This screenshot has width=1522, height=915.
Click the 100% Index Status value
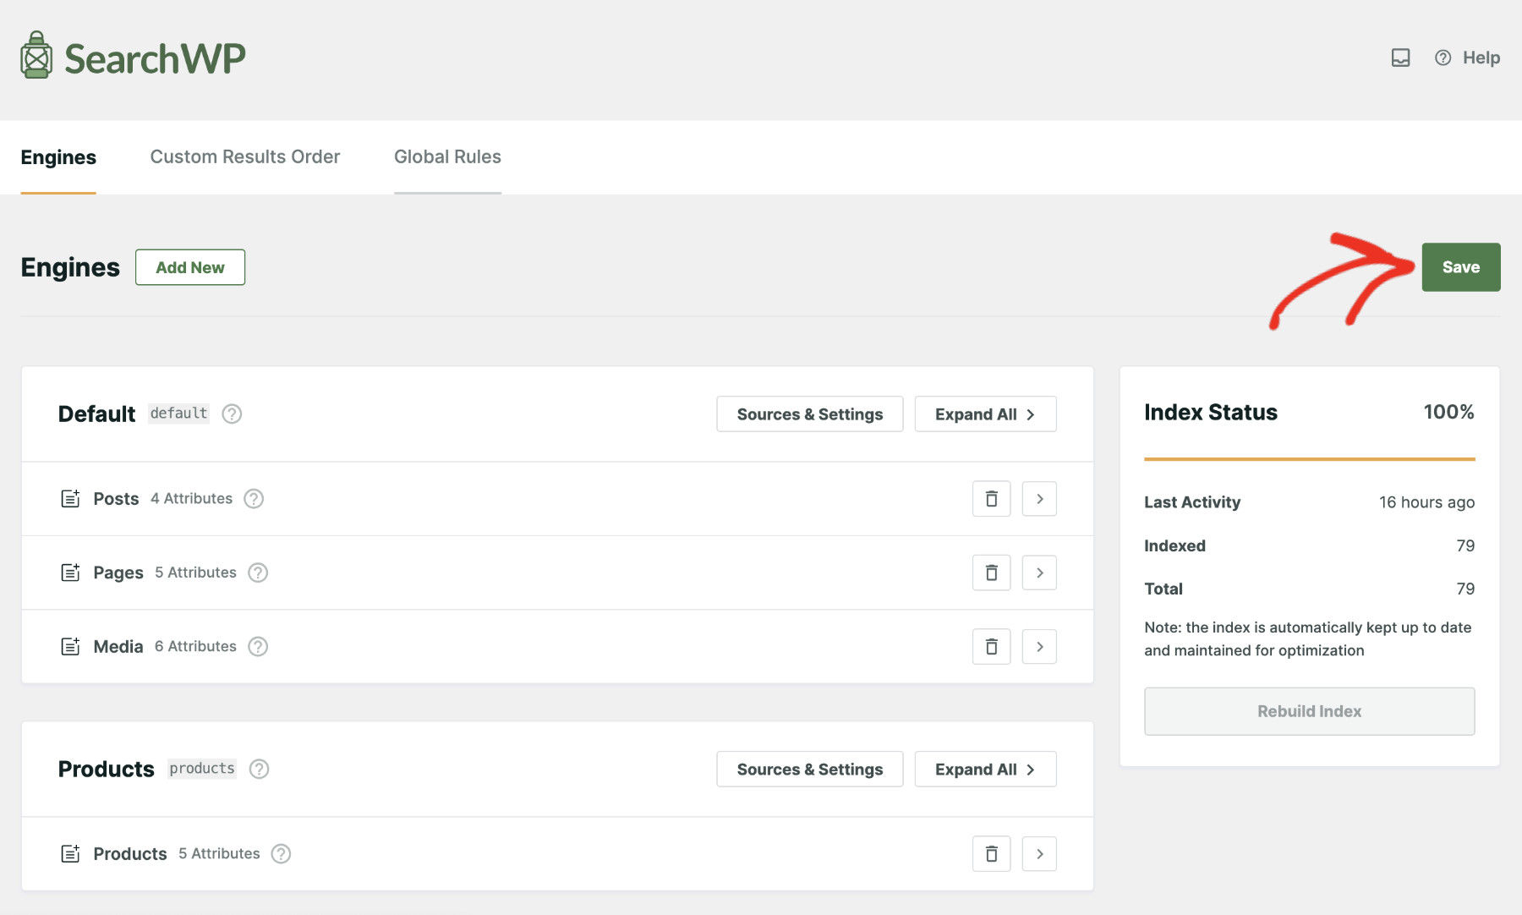1448,412
